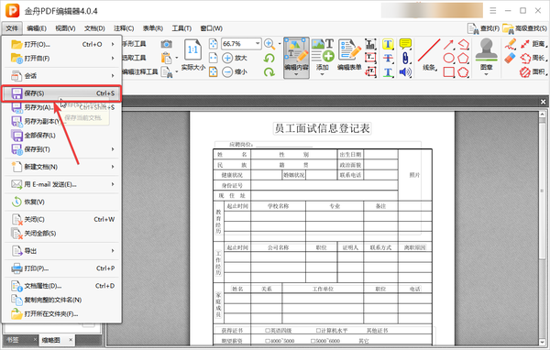550x350 pixels.
Task: Select Restore (恢复) menu item
Action: [x=61, y=202]
